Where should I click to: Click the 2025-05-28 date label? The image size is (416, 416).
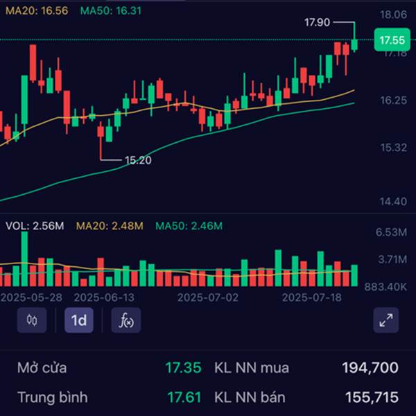coord(31,297)
